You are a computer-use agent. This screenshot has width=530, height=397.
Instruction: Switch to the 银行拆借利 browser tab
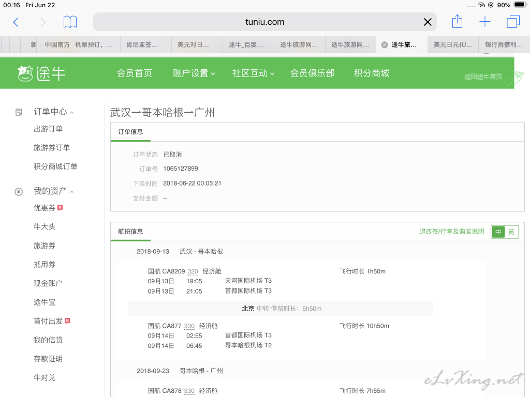(504, 45)
